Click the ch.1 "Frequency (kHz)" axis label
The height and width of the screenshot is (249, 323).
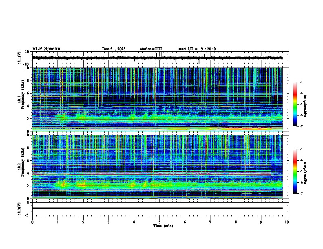coord(22,95)
